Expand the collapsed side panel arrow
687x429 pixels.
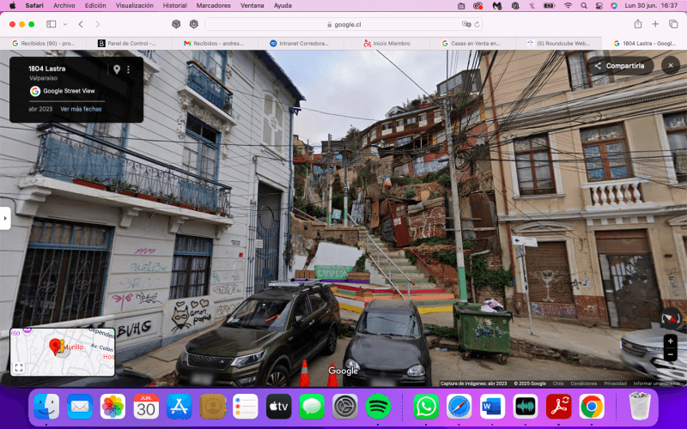click(4, 218)
